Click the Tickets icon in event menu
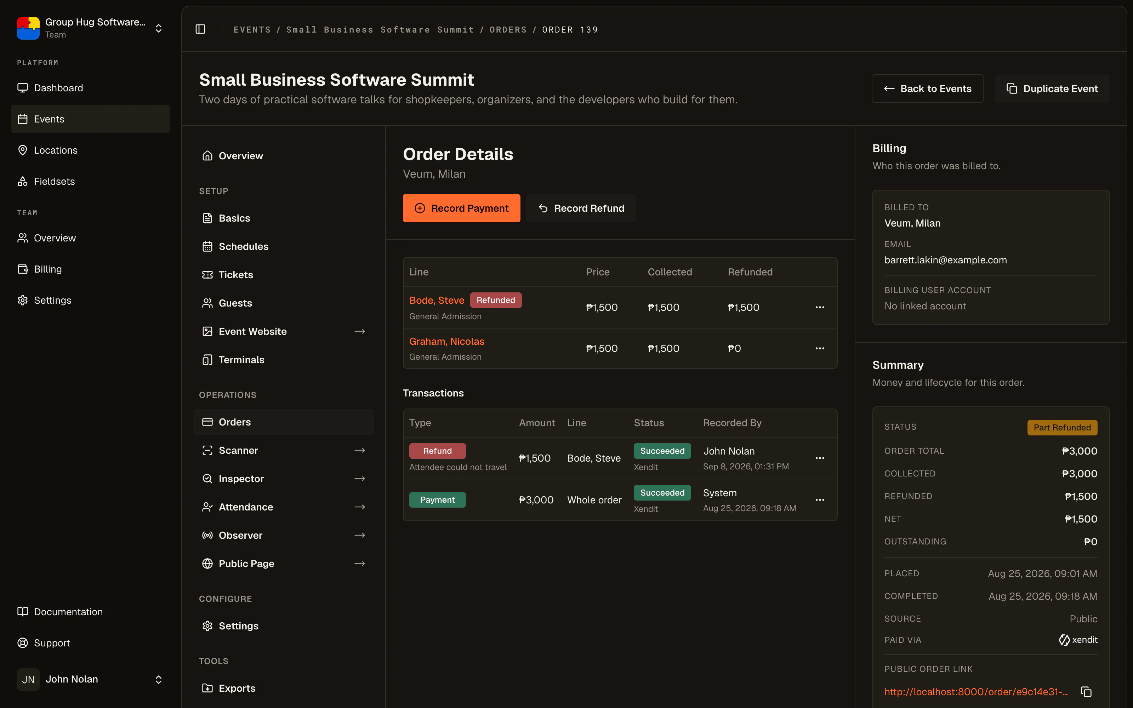Screen dimensions: 1133x708 tap(207, 275)
